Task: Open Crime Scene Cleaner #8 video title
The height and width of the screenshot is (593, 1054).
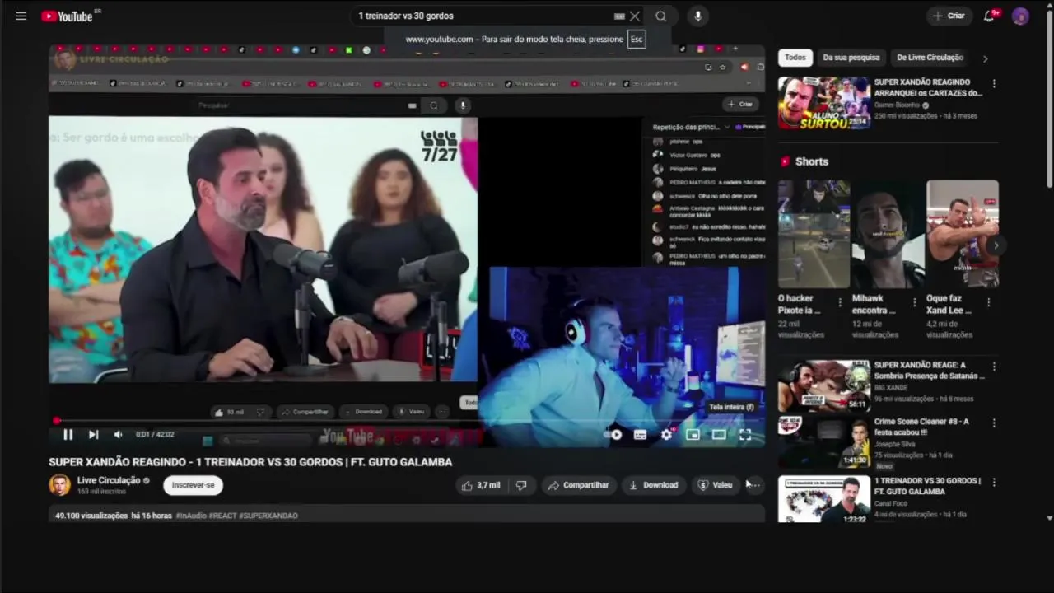Action: [921, 427]
